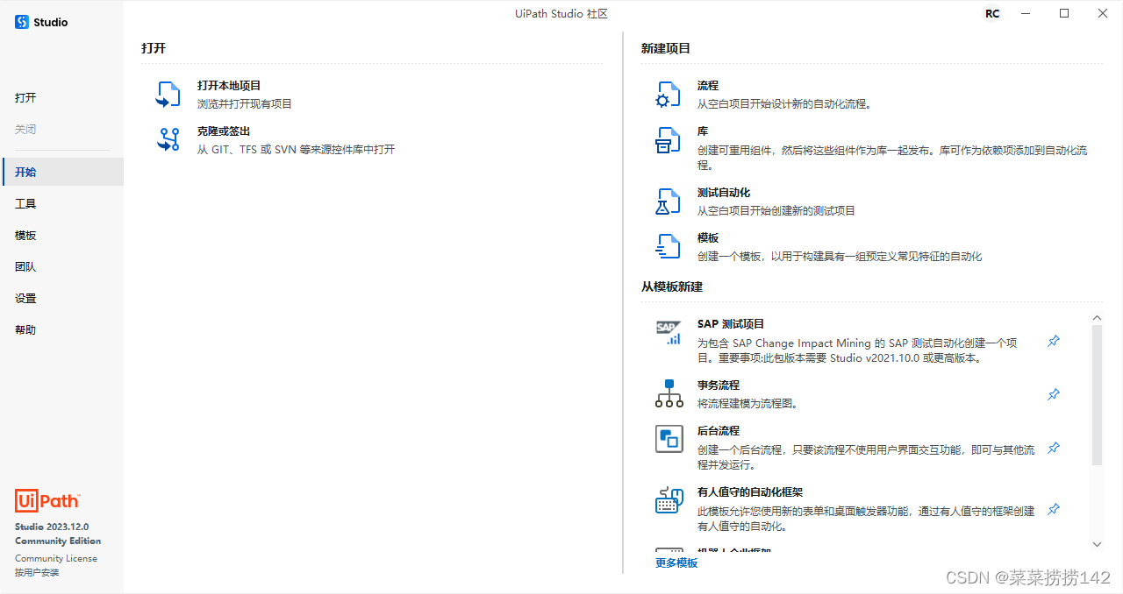The width and height of the screenshot is (1123, 594).
Task: Click the description '浏览并打开现有项目'
Action: (x=245, y=104)
